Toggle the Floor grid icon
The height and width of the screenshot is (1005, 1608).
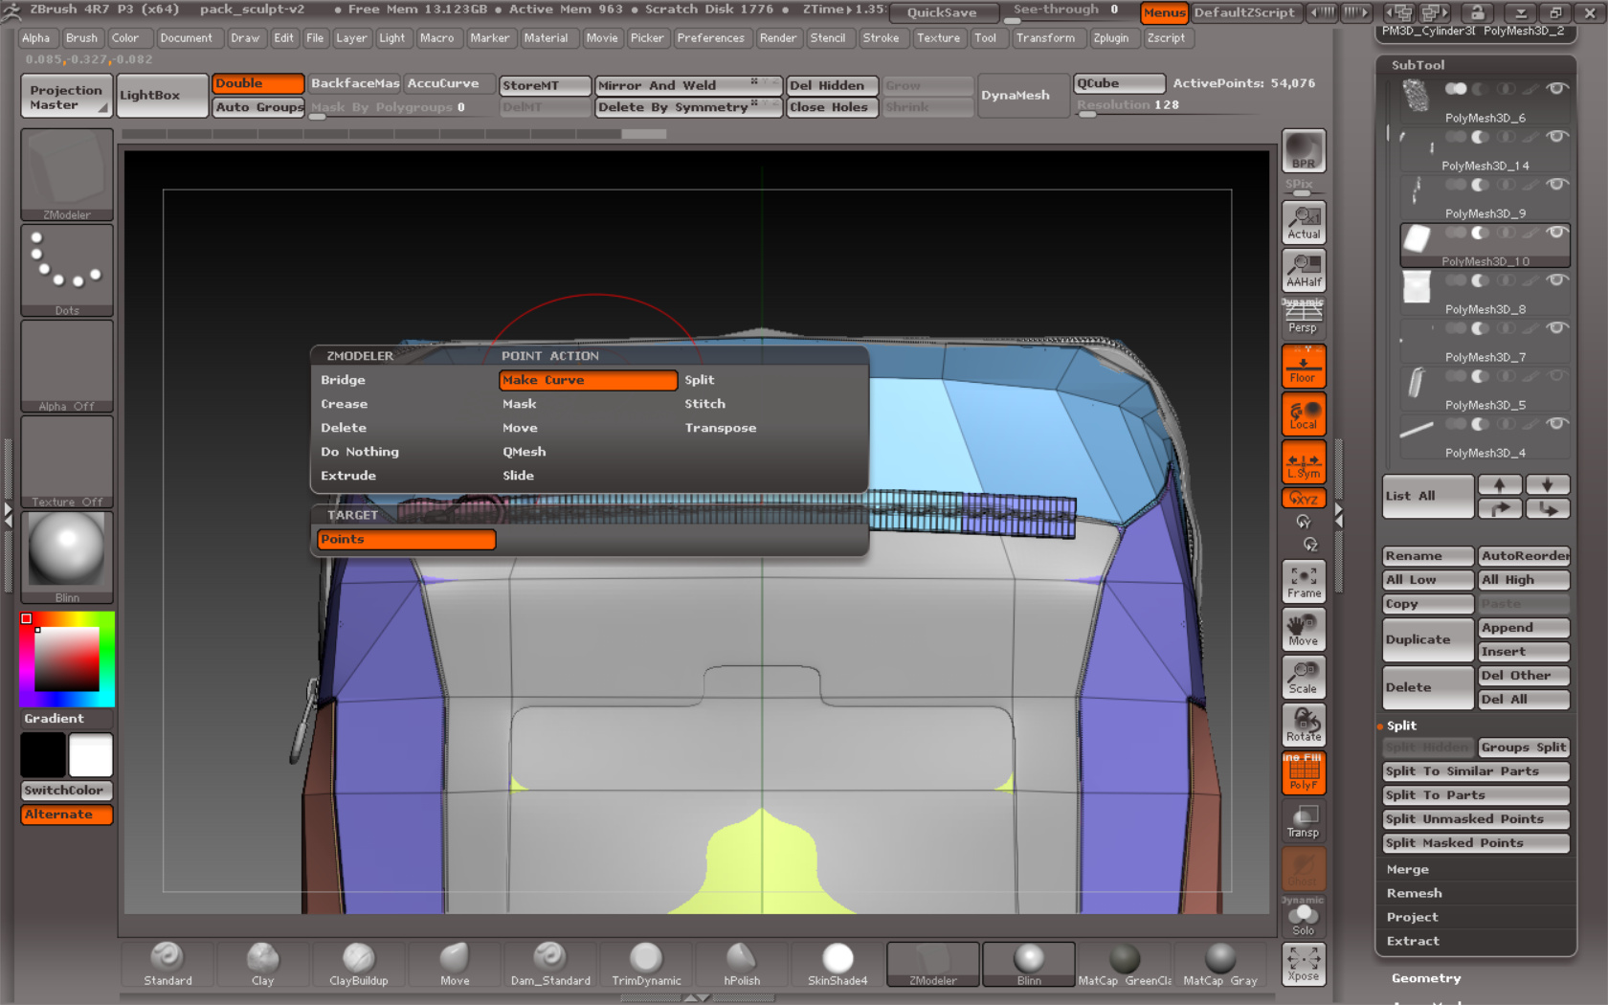tap(1303, 367)
